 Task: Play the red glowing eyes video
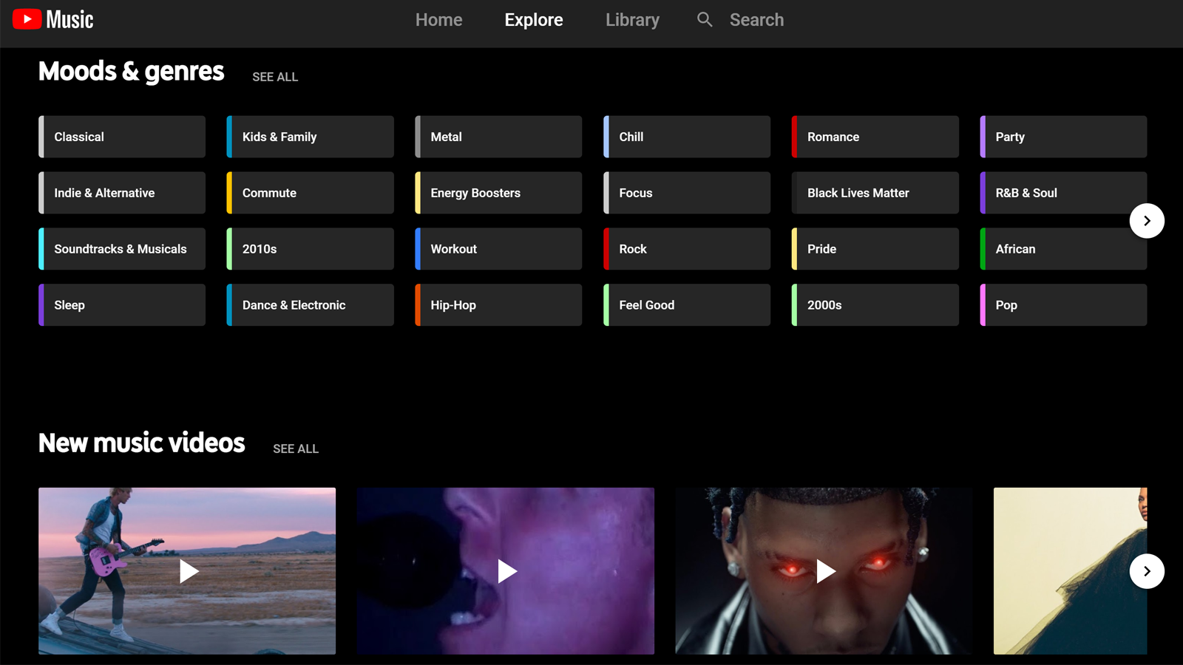[x=824, y=570]
